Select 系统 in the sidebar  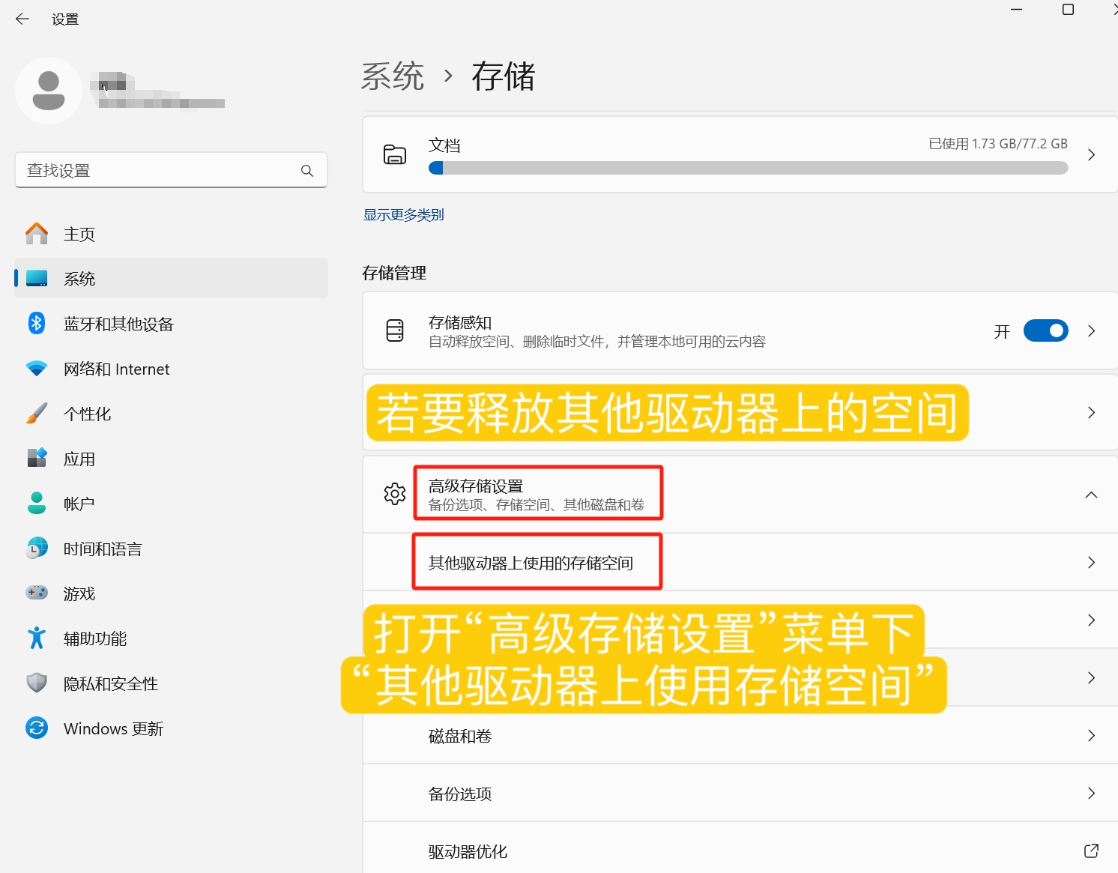(x=171, y=279)
